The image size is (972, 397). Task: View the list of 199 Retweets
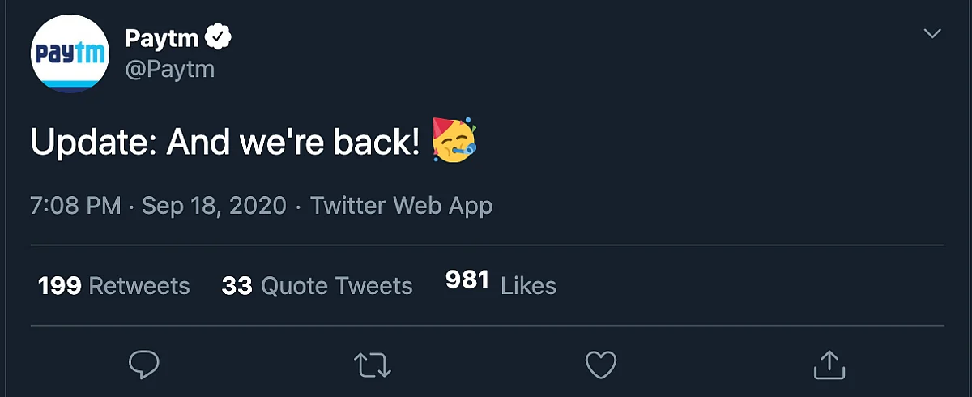pos(114,285)
